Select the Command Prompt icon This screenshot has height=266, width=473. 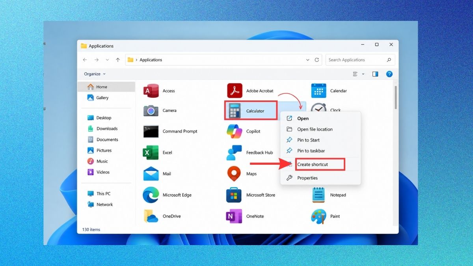click(151, 131)
